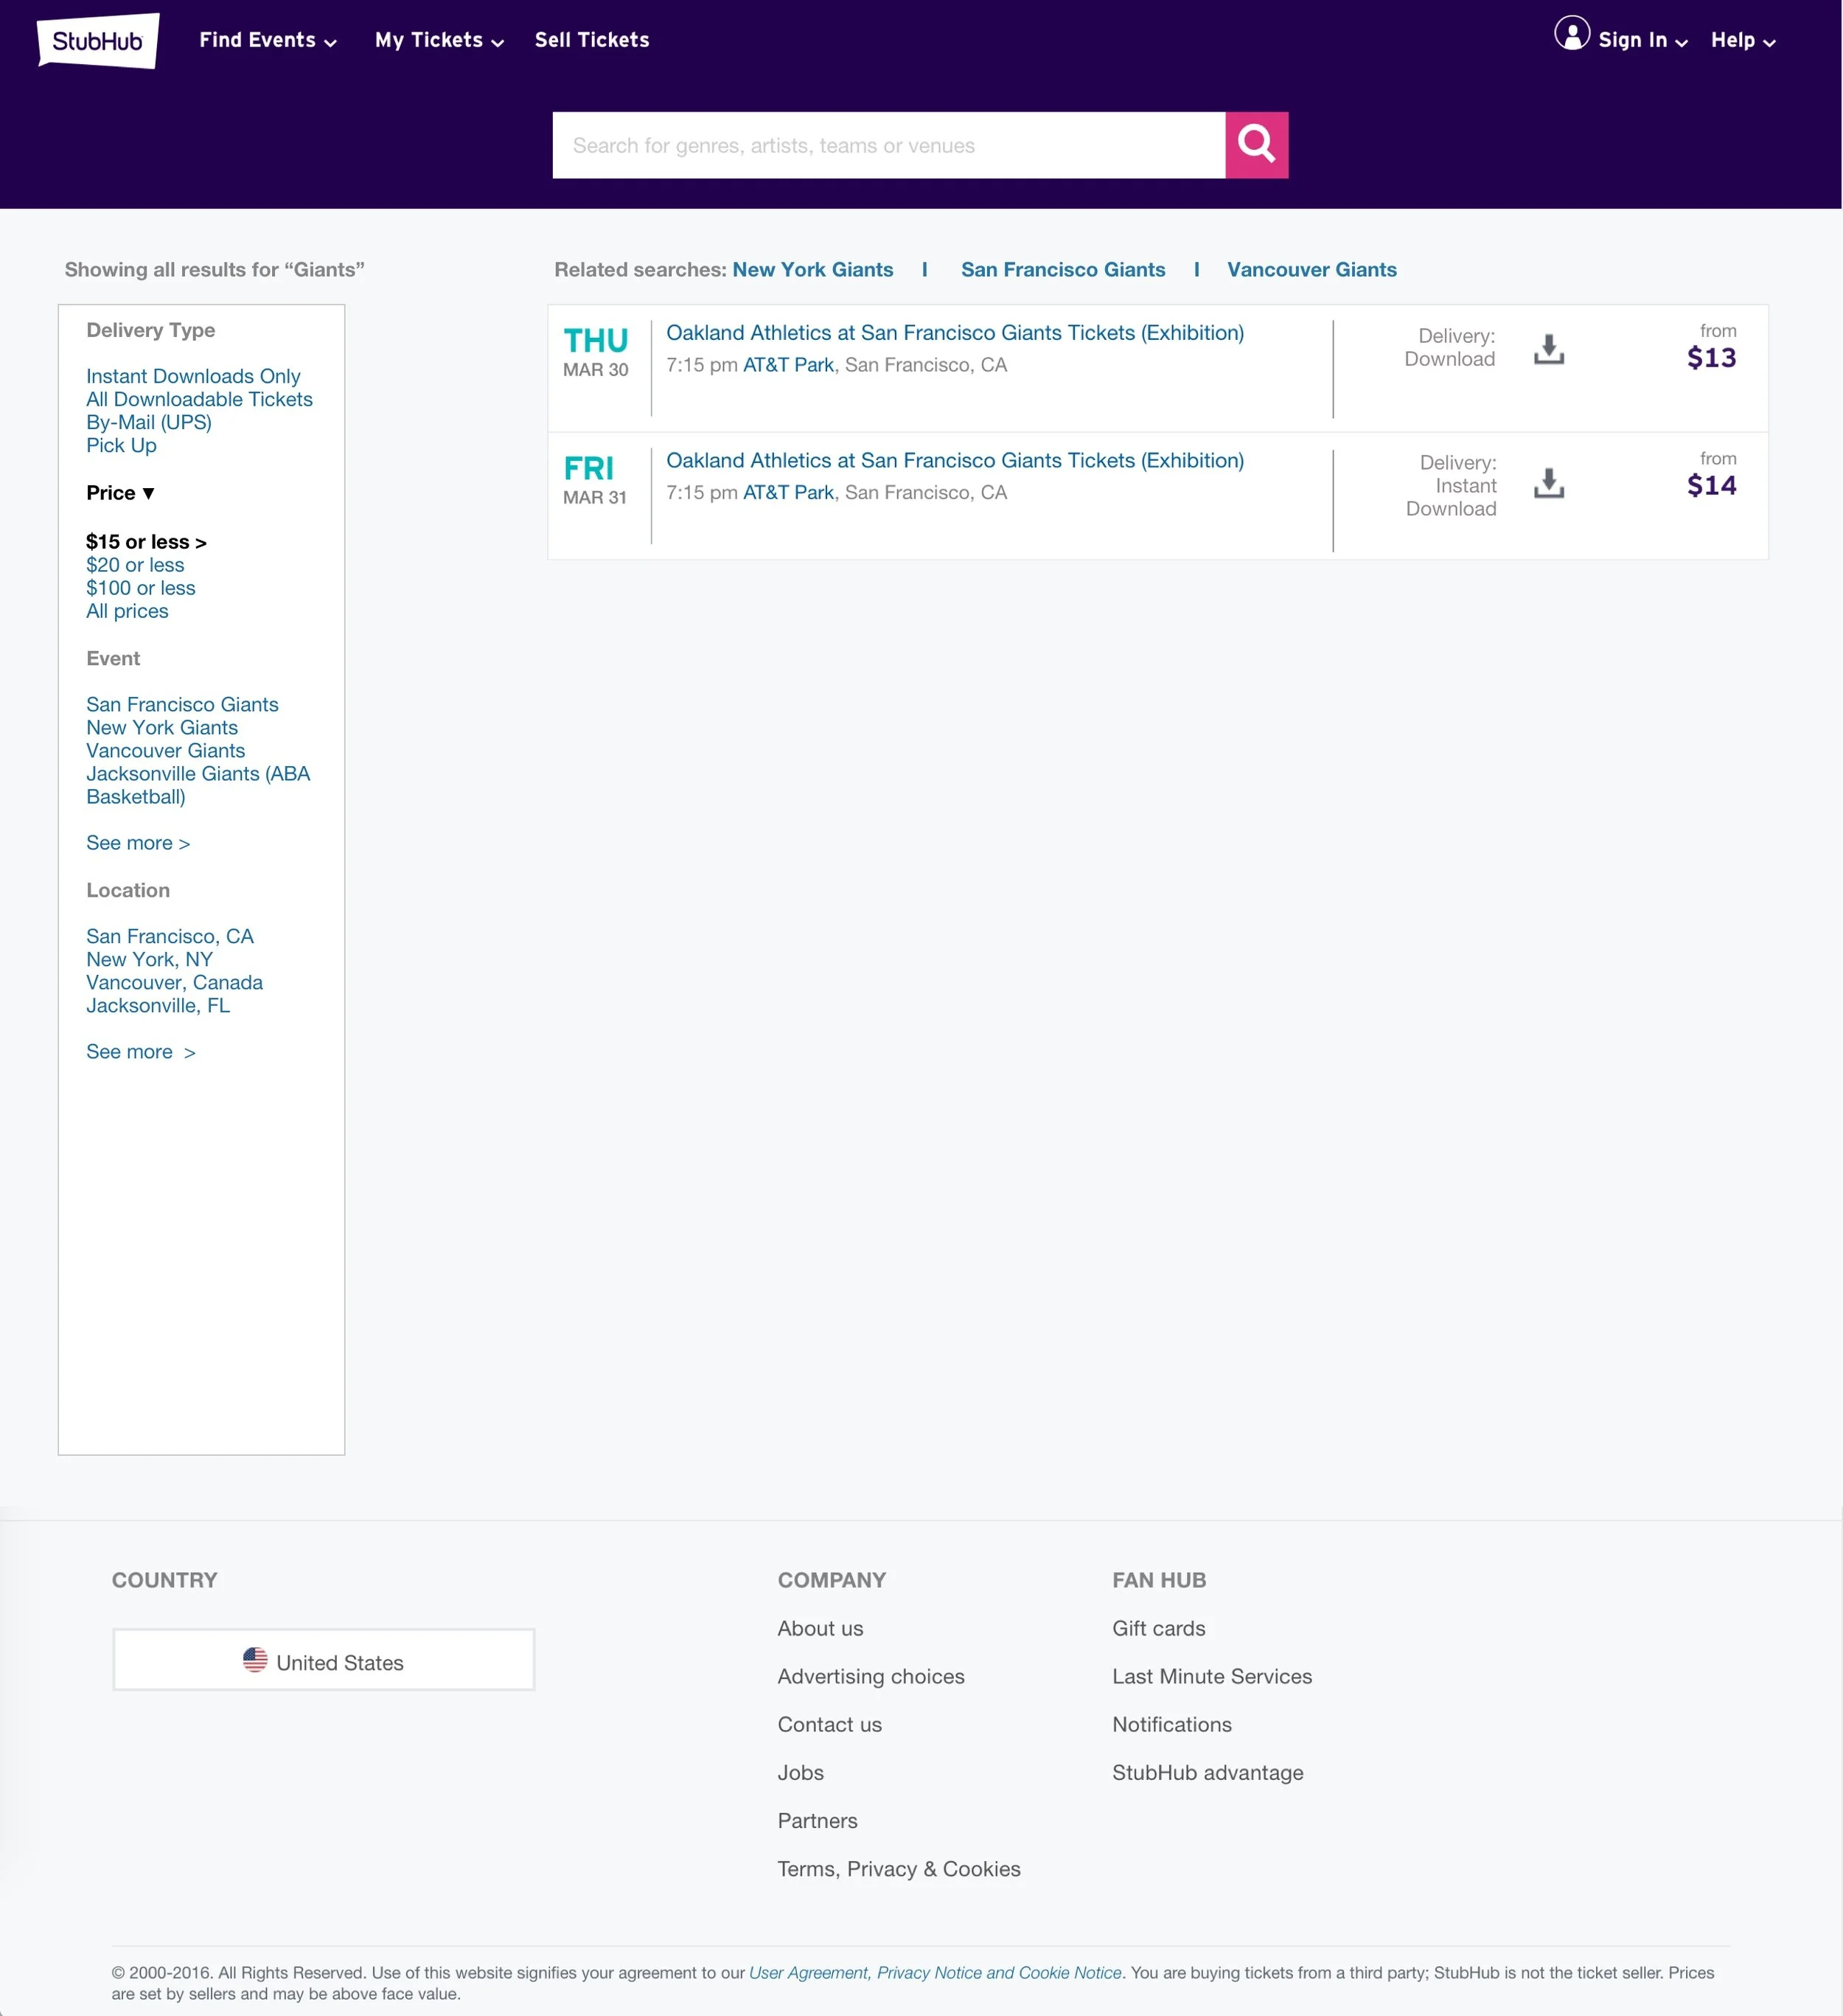
Task: Click the magenta search magnifier button
Action: [1256, 145]
